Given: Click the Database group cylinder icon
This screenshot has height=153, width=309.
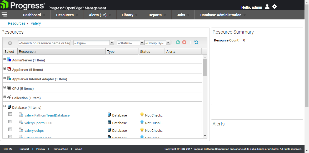Looking at the screenshot, I should coord(9,107).
